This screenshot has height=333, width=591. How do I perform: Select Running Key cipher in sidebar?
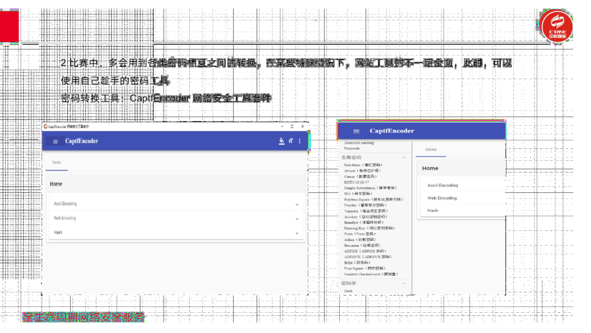(x=369, y=228)
